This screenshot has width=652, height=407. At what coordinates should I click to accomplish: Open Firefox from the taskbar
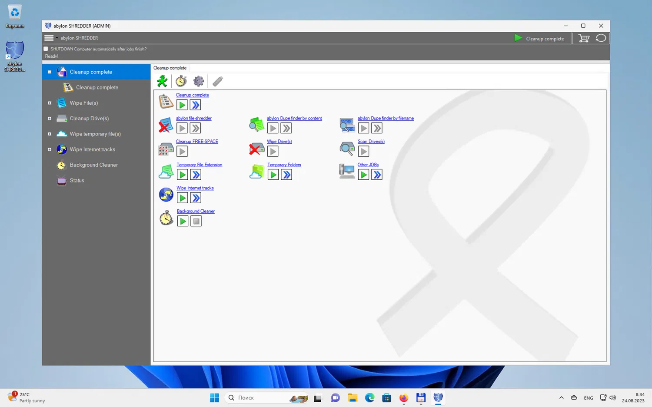404,398
